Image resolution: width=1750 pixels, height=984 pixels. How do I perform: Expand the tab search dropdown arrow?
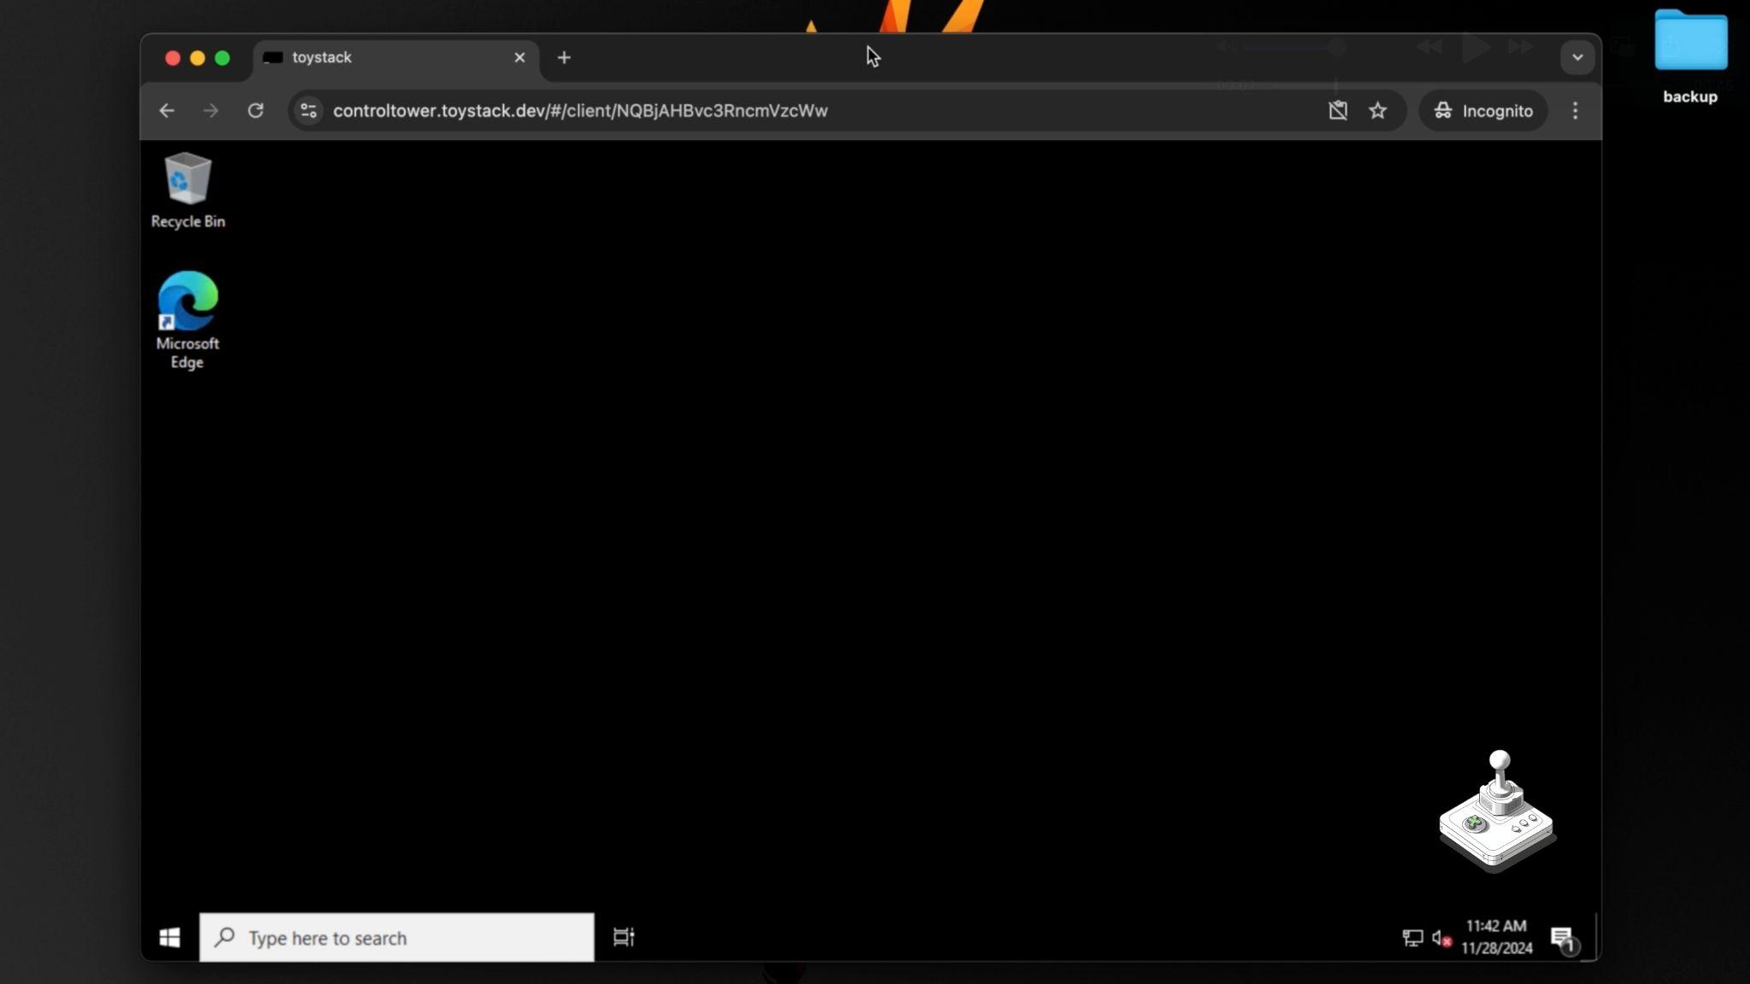click(1577, 57)
